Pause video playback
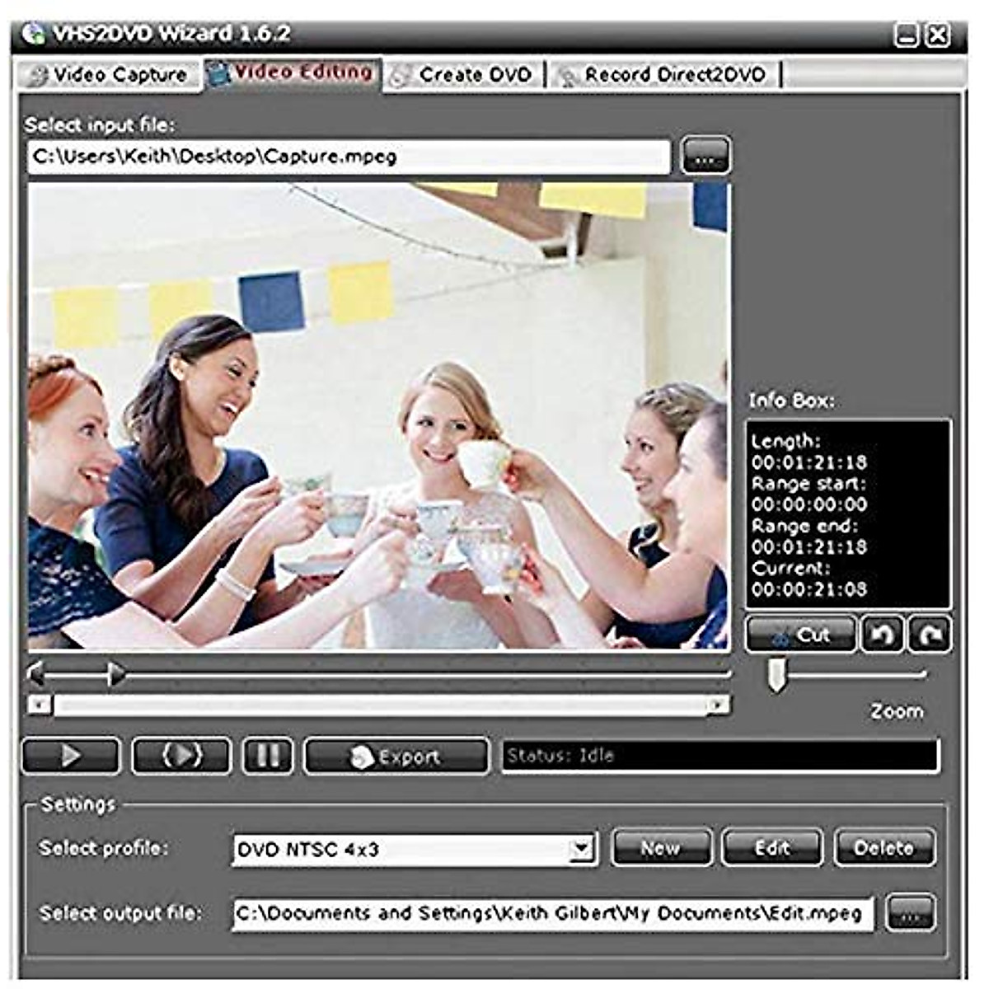989x989 pixels. click(x=268, y=754)
